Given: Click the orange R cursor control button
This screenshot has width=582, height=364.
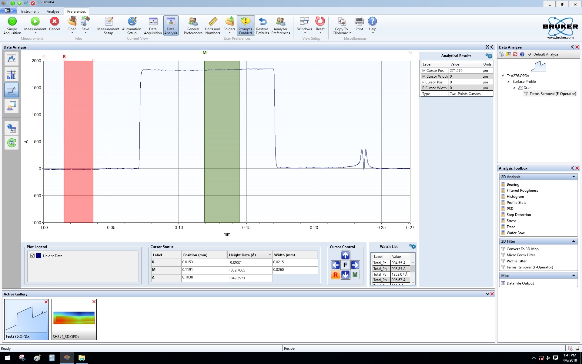Looking at the screenshot, I should (x=336, y=275).
